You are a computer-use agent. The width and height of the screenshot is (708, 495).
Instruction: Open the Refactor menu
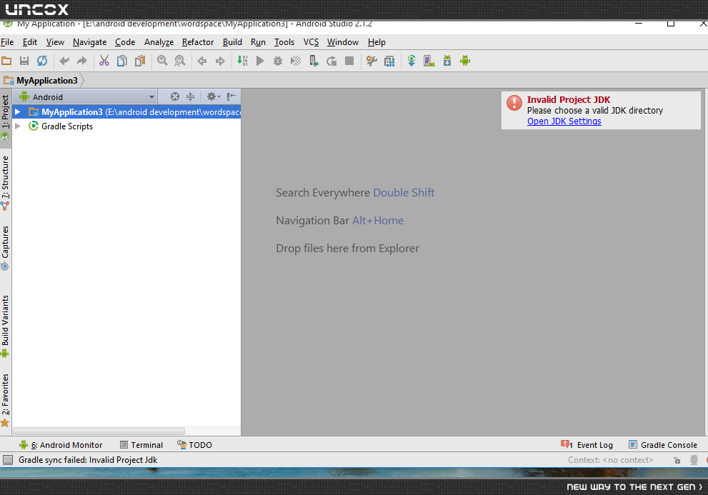pyautogui.click(x=198, y=42)
